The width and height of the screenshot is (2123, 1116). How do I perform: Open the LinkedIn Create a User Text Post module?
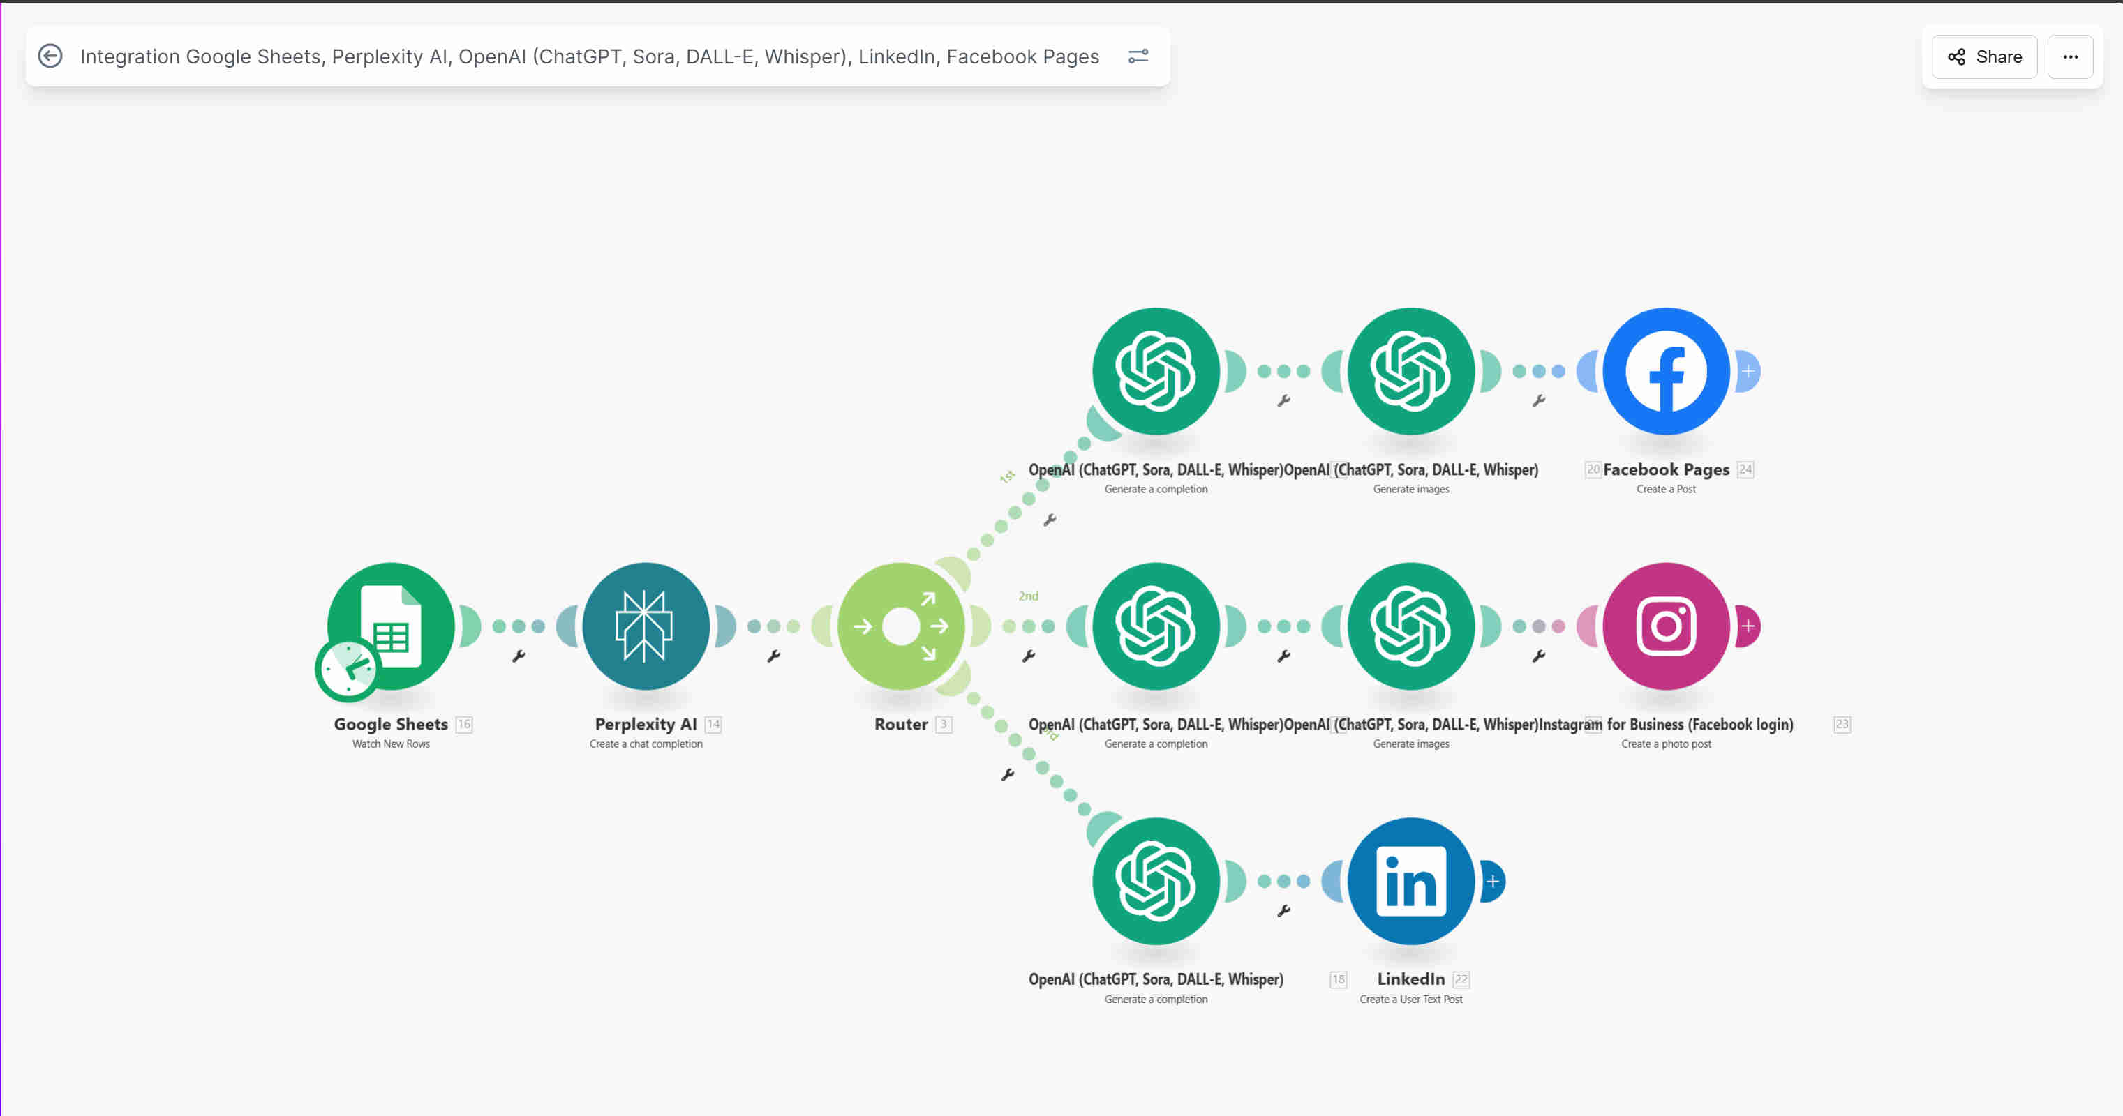click(x=1411, y=881)
